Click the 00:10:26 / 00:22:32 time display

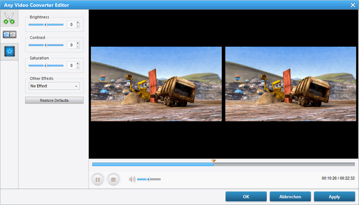click(x=338, y=178)
